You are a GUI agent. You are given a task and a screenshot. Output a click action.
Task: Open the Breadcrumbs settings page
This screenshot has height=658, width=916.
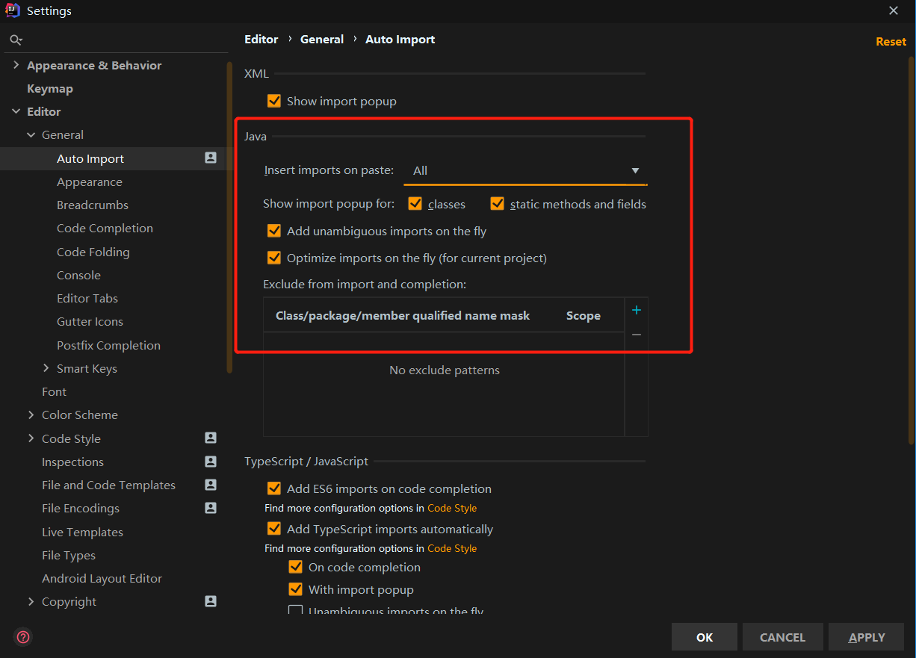tap(93, 205)
